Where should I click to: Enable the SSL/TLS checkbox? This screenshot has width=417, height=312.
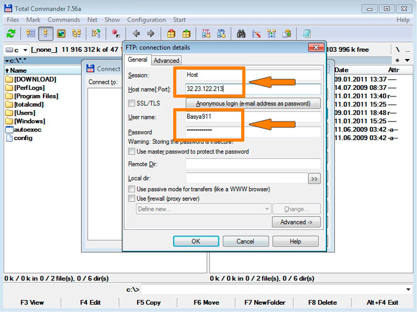(x=132, y=104)
